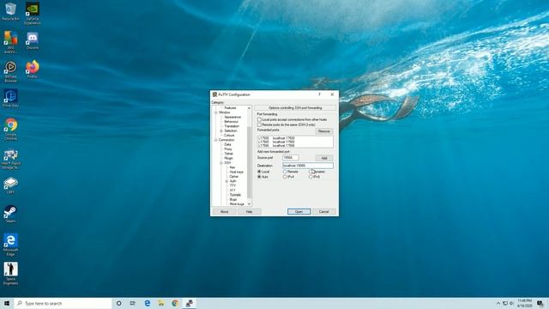549x309 pixels.
Task: Click the PuTTY title bar icon
Action: click(x=214, y=94)
